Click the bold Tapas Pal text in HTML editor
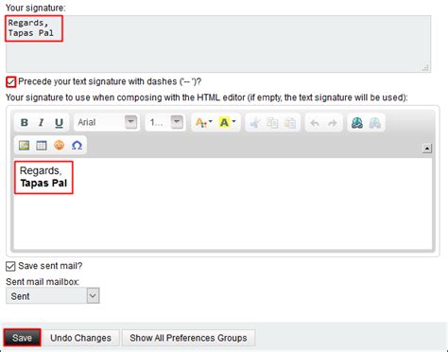Viewport: 448px width, 352px height. (43, 184)
